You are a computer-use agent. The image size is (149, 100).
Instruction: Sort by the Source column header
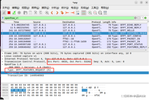(x=48, y=22)
